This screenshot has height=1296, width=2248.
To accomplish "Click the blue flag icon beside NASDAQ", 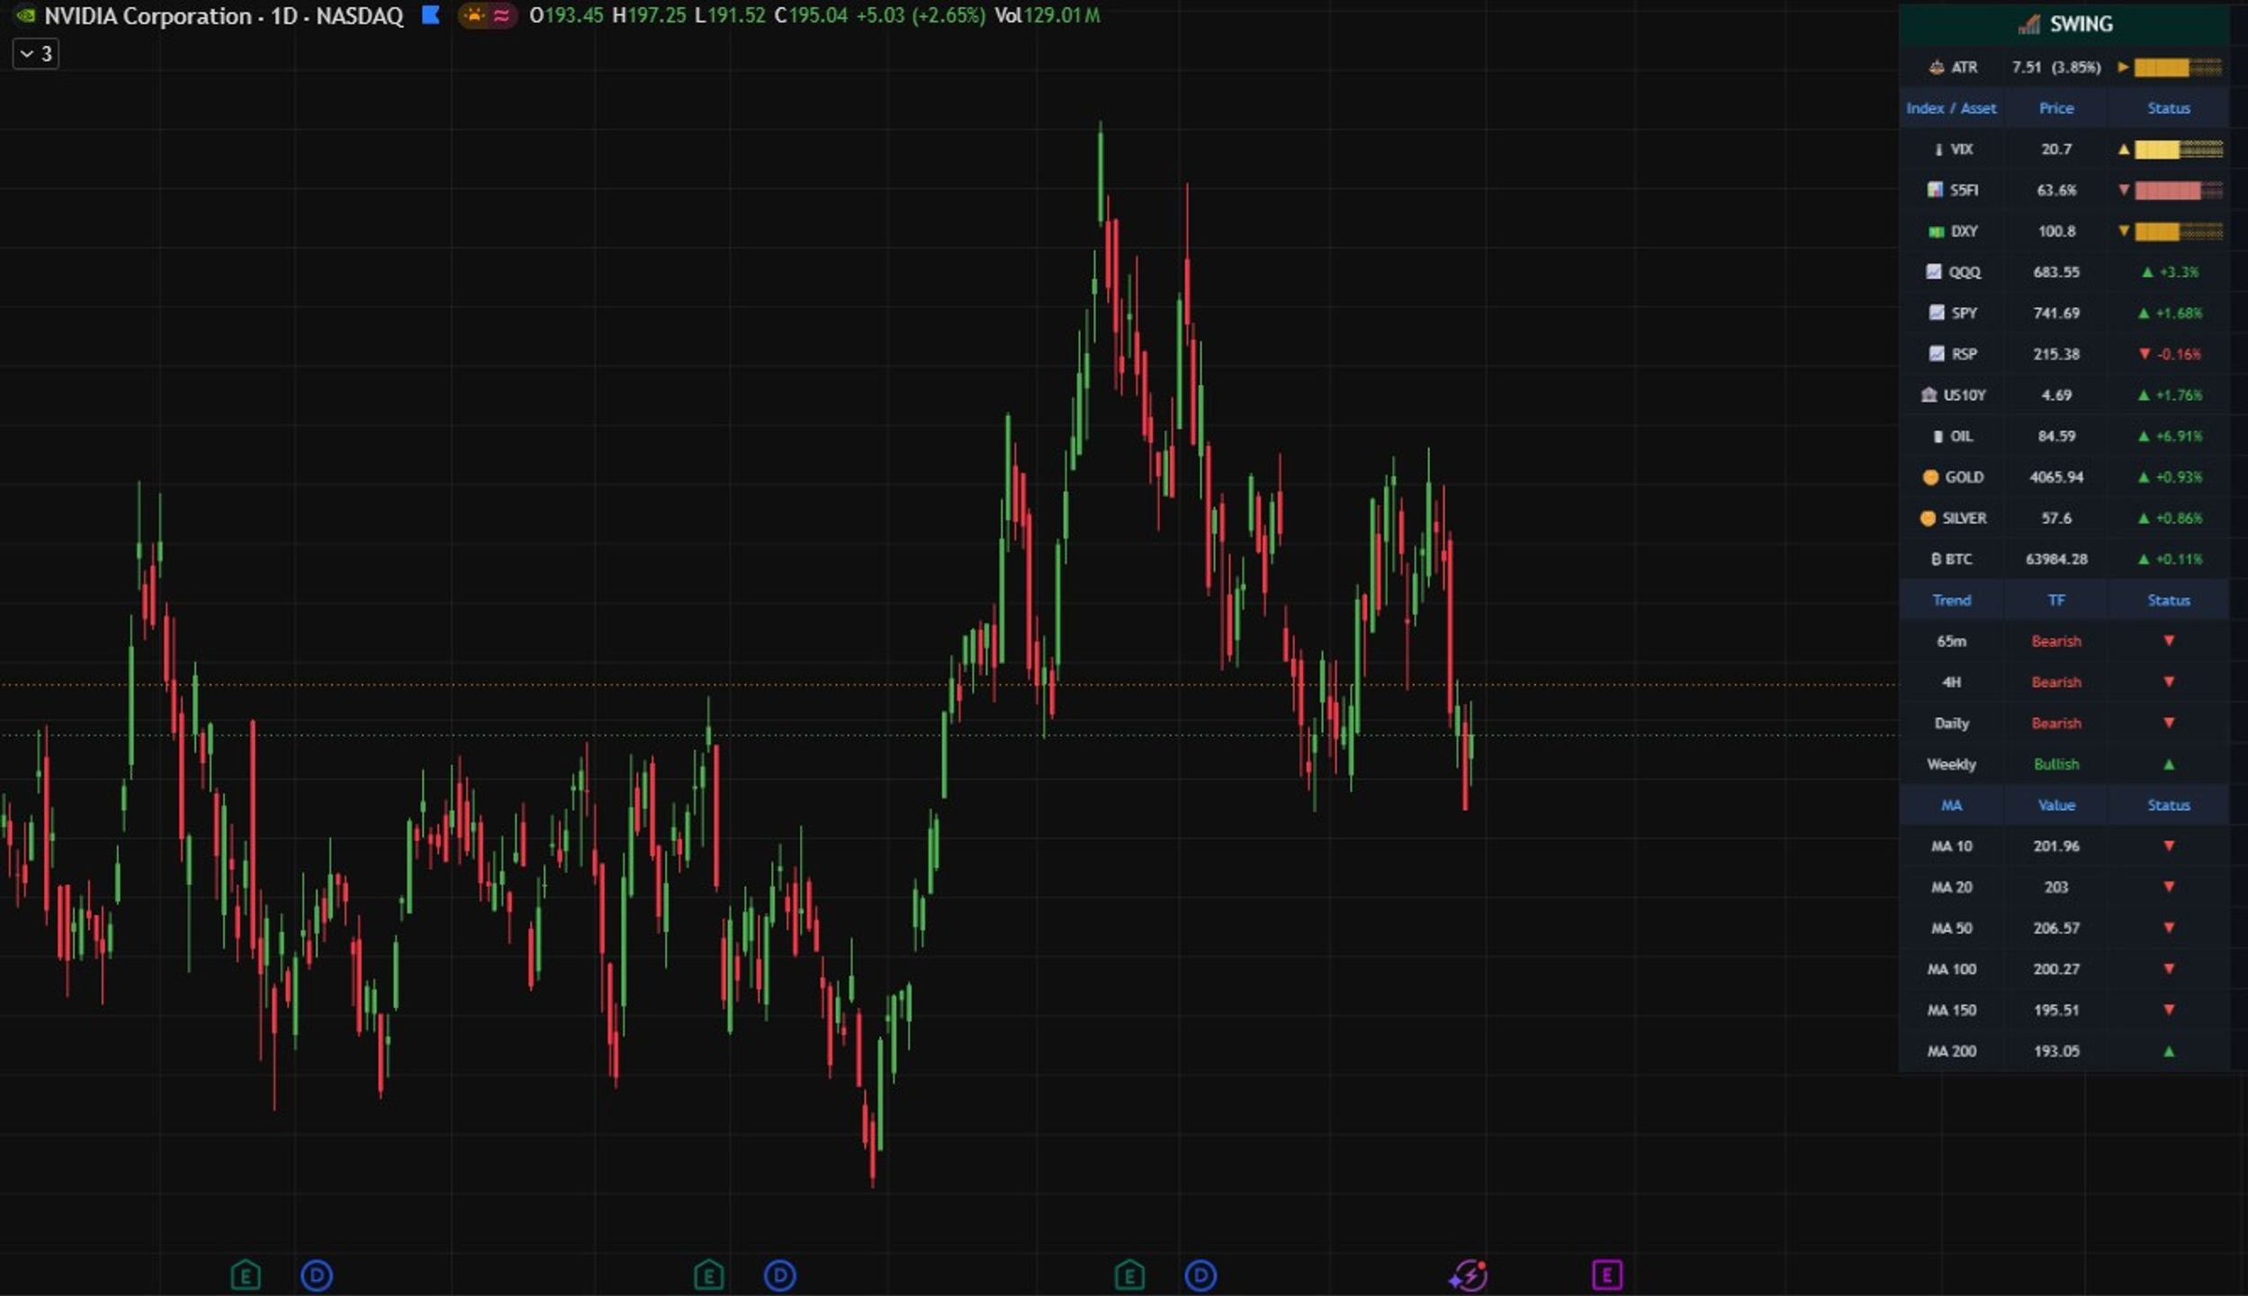I will [431, 15].
